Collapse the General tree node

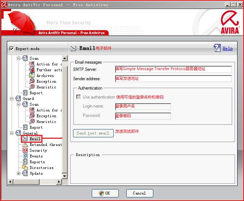12,133
